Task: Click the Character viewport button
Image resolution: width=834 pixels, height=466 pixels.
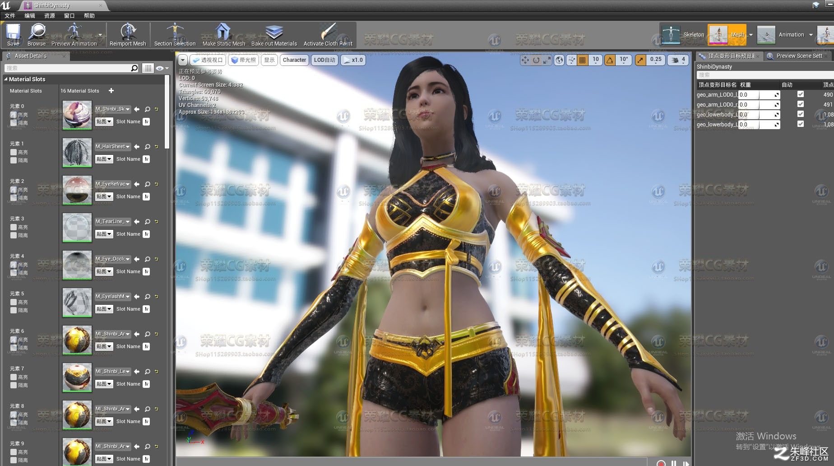Action: coord(294,60)
